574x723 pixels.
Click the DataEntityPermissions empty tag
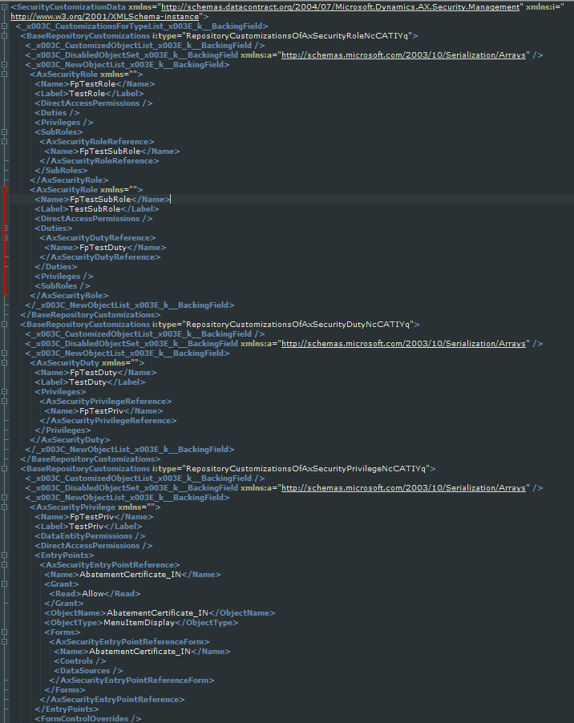90,535
